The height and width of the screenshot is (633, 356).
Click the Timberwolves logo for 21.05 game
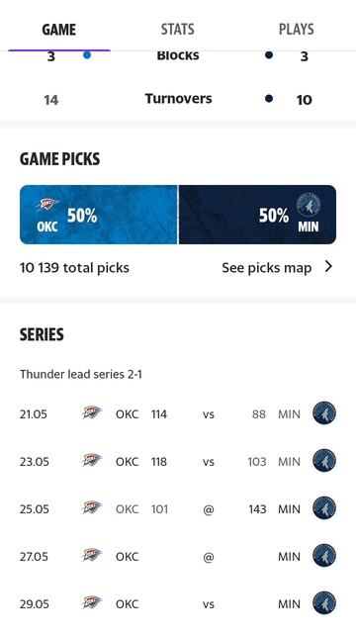coord(324,413)
